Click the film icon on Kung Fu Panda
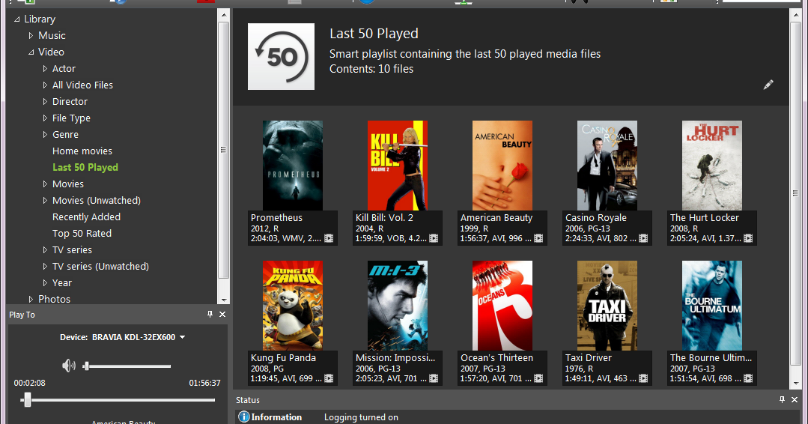This screenshot has width=808, height=424. click(329, 378)
